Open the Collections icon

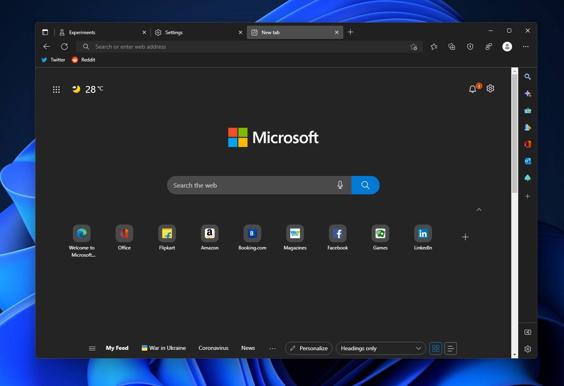pyautogui.click(x=452, y=47)
